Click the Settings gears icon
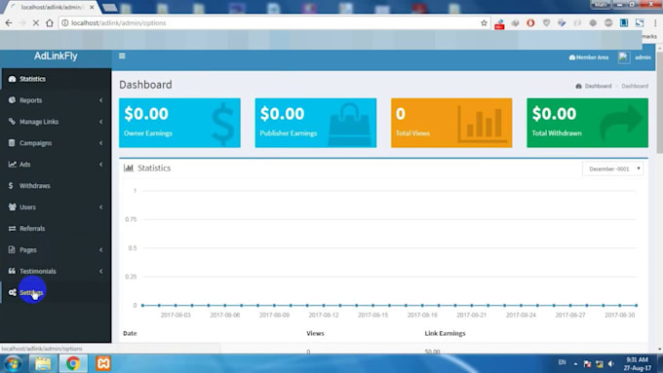 pyautogui.click(x=13, y=292)
